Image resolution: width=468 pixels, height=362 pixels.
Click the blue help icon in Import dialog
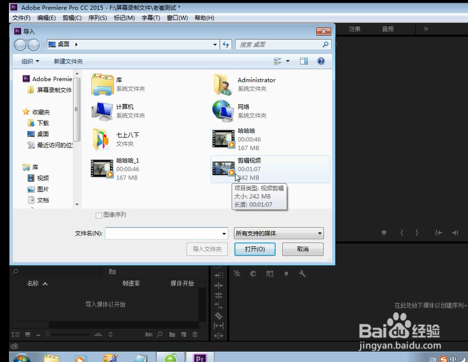click(x=321, y=61)
